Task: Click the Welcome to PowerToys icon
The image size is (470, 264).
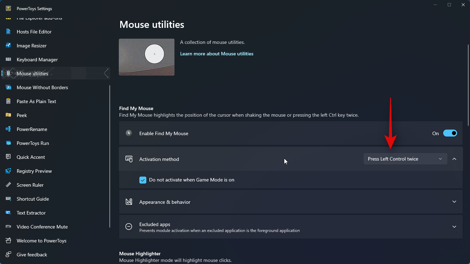Action: pyautogui.click(x=8, y=241)
